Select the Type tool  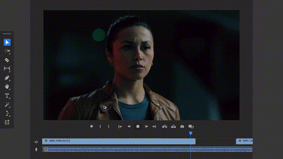pos(7,95)
